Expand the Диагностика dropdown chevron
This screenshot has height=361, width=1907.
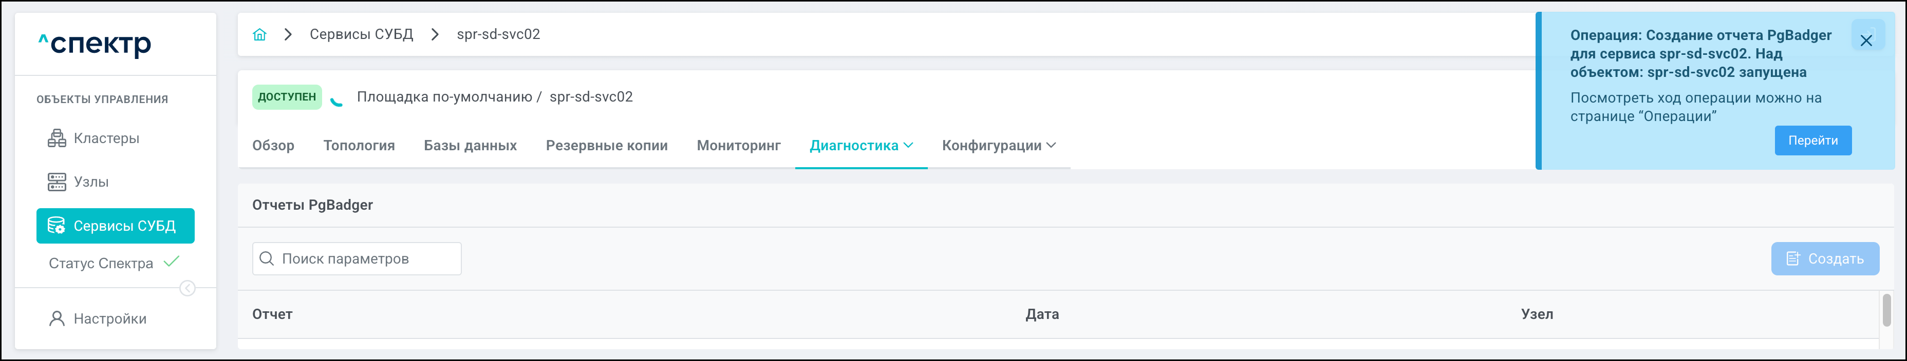tap(908, 146)
